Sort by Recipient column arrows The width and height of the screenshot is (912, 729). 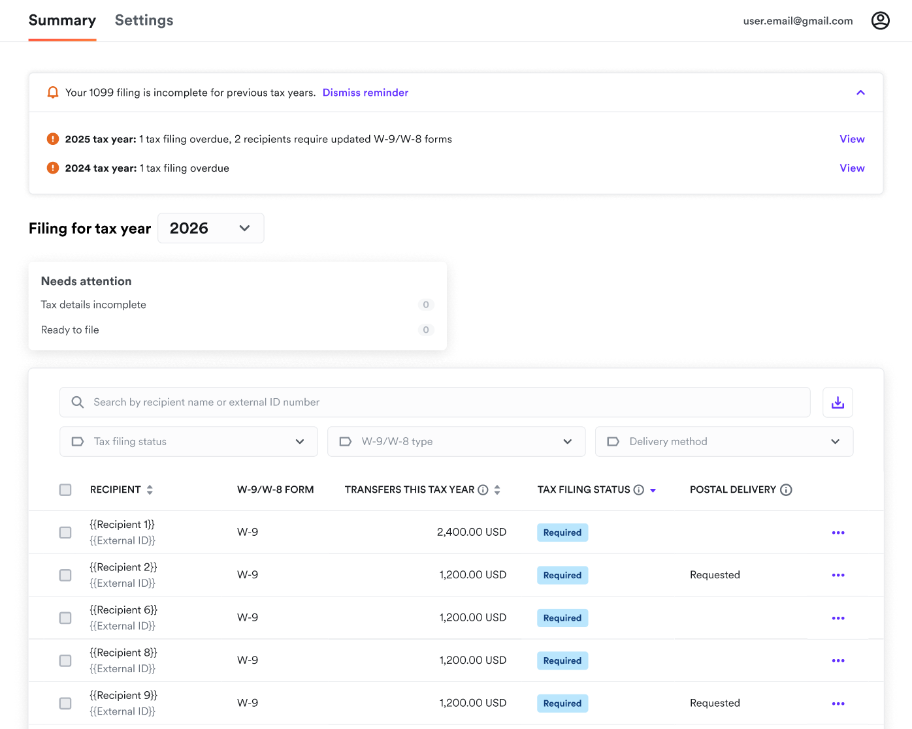[x=150, y=490]
